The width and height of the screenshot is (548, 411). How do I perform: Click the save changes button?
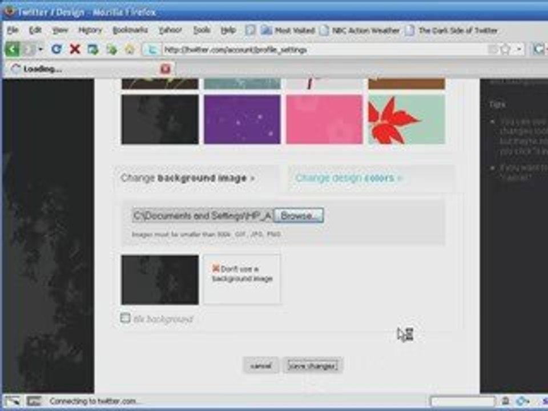[x=312, y=365]
